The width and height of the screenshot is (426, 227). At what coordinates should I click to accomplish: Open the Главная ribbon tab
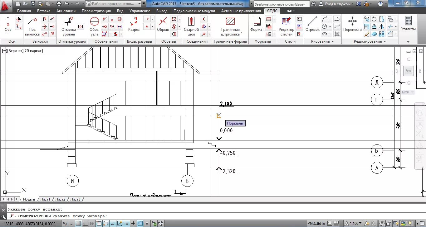(x=24, y=11)
